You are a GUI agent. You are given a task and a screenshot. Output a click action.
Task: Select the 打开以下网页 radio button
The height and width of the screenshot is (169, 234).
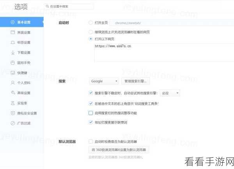(x=90, y=39)
